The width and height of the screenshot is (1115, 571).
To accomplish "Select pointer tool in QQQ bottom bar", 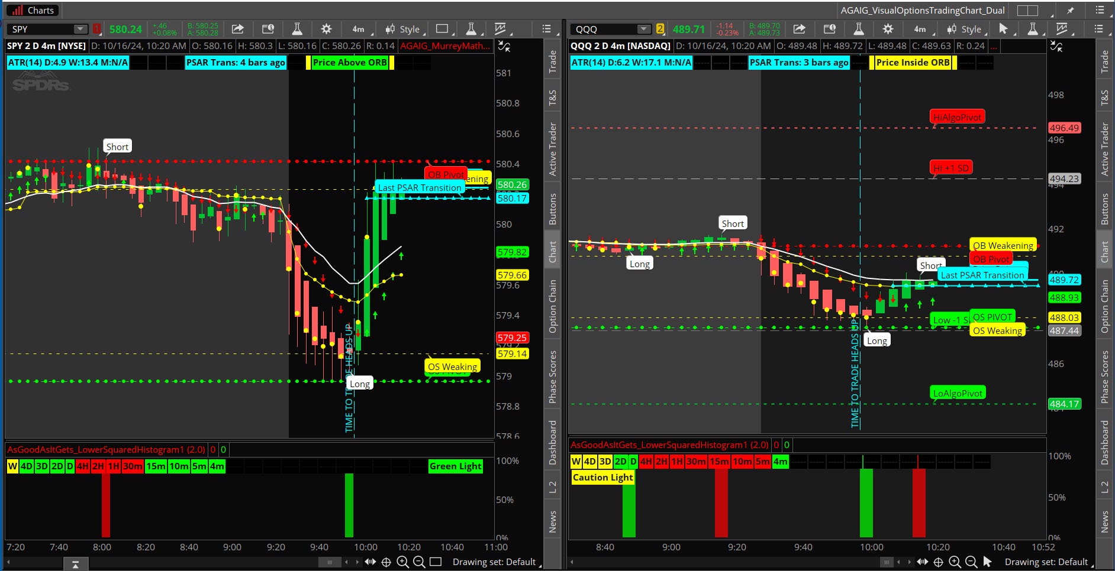I will (987, 562).
